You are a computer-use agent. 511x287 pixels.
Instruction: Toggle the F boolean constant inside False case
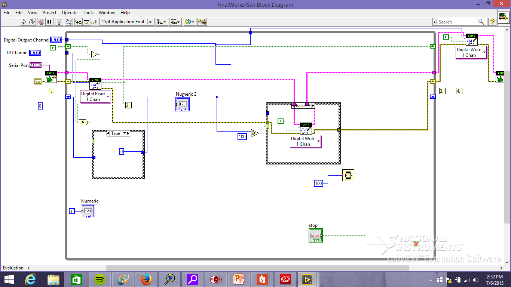(281, 121)
